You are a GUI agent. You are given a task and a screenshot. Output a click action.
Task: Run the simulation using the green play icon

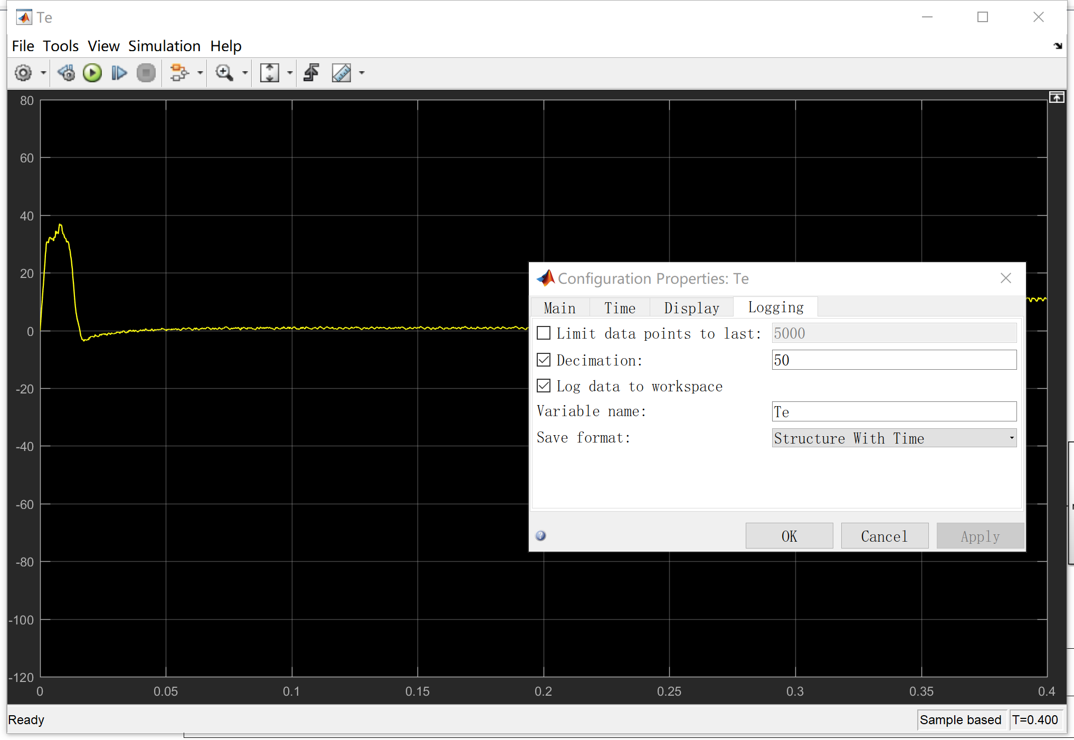click(x=92, y=73)
